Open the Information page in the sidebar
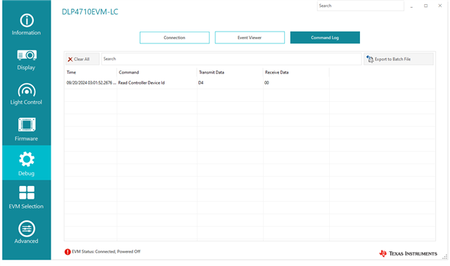This screenshot has height=266, width=450. (x=27, y=25)
